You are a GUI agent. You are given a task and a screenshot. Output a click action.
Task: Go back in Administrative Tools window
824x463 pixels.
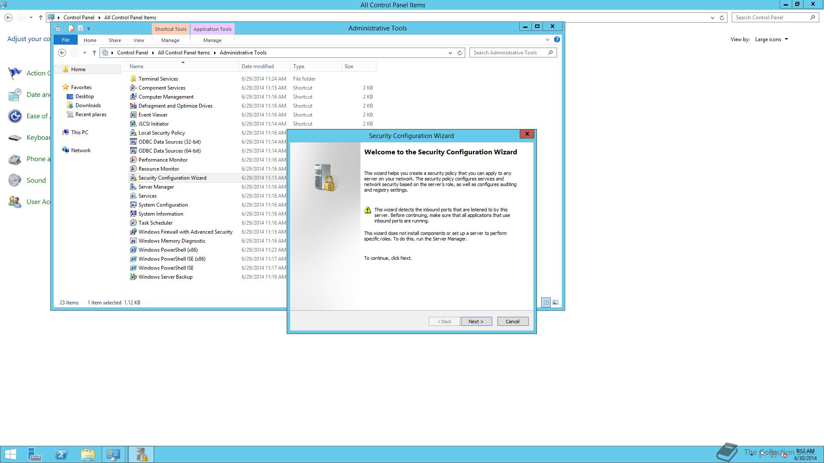click(x=62, y=53)
